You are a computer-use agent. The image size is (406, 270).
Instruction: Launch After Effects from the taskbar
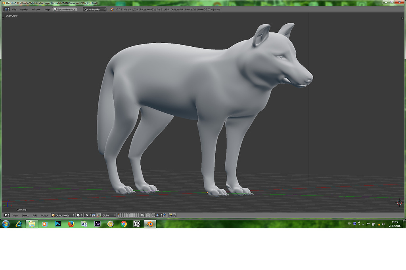98,224
